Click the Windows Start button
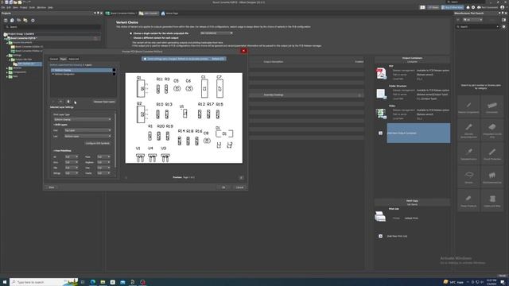 click(5, 282)
